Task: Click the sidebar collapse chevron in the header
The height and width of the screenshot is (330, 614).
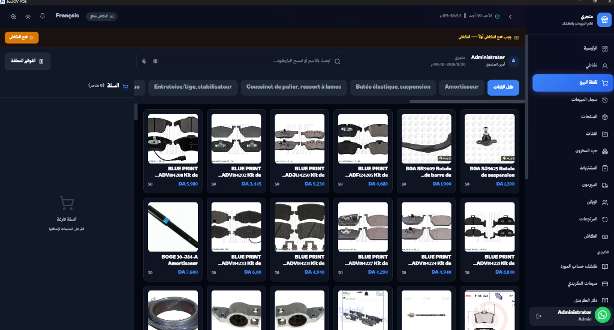Action: pos(510,17)
